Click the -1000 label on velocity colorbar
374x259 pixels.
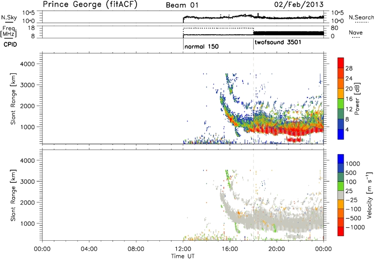[x=355, y=227]
